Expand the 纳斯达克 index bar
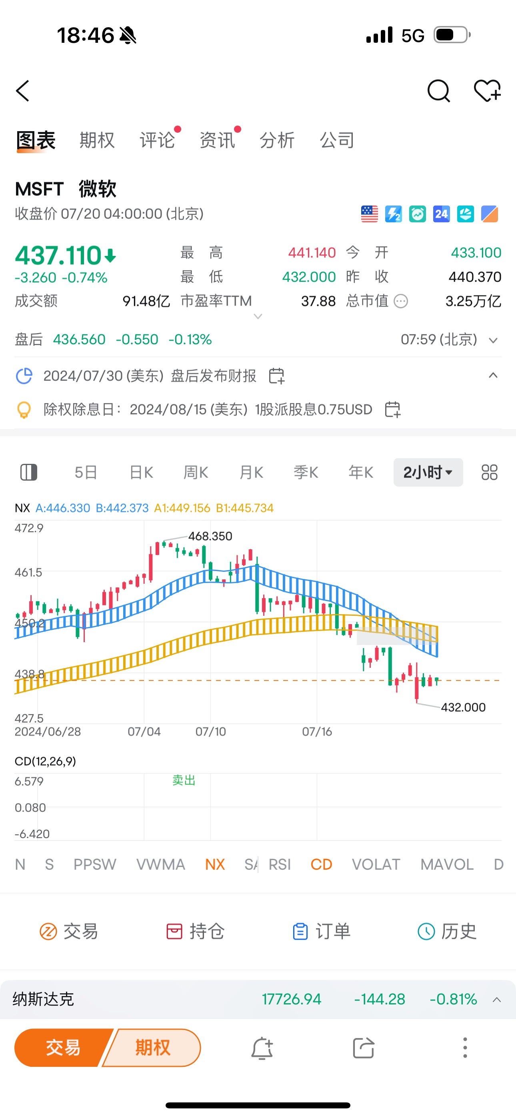516x1118 pixels. point(497,1000)
